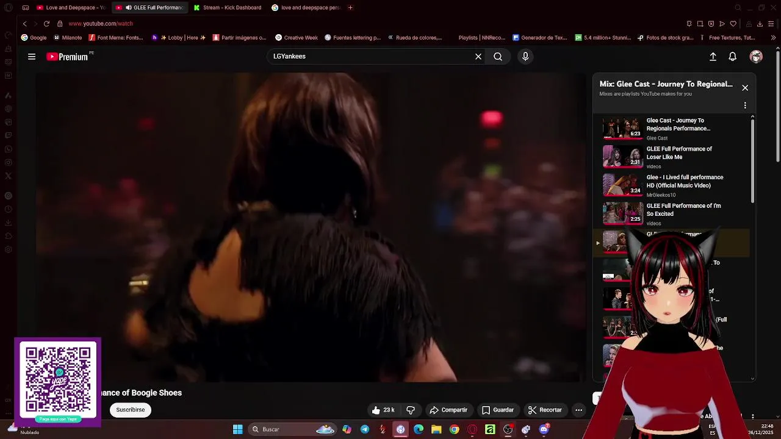Image resolution: width=781 pixels, height=439 pixels.
Task: Open File Explorer from taskbar
Action: (x=436, y=429)
